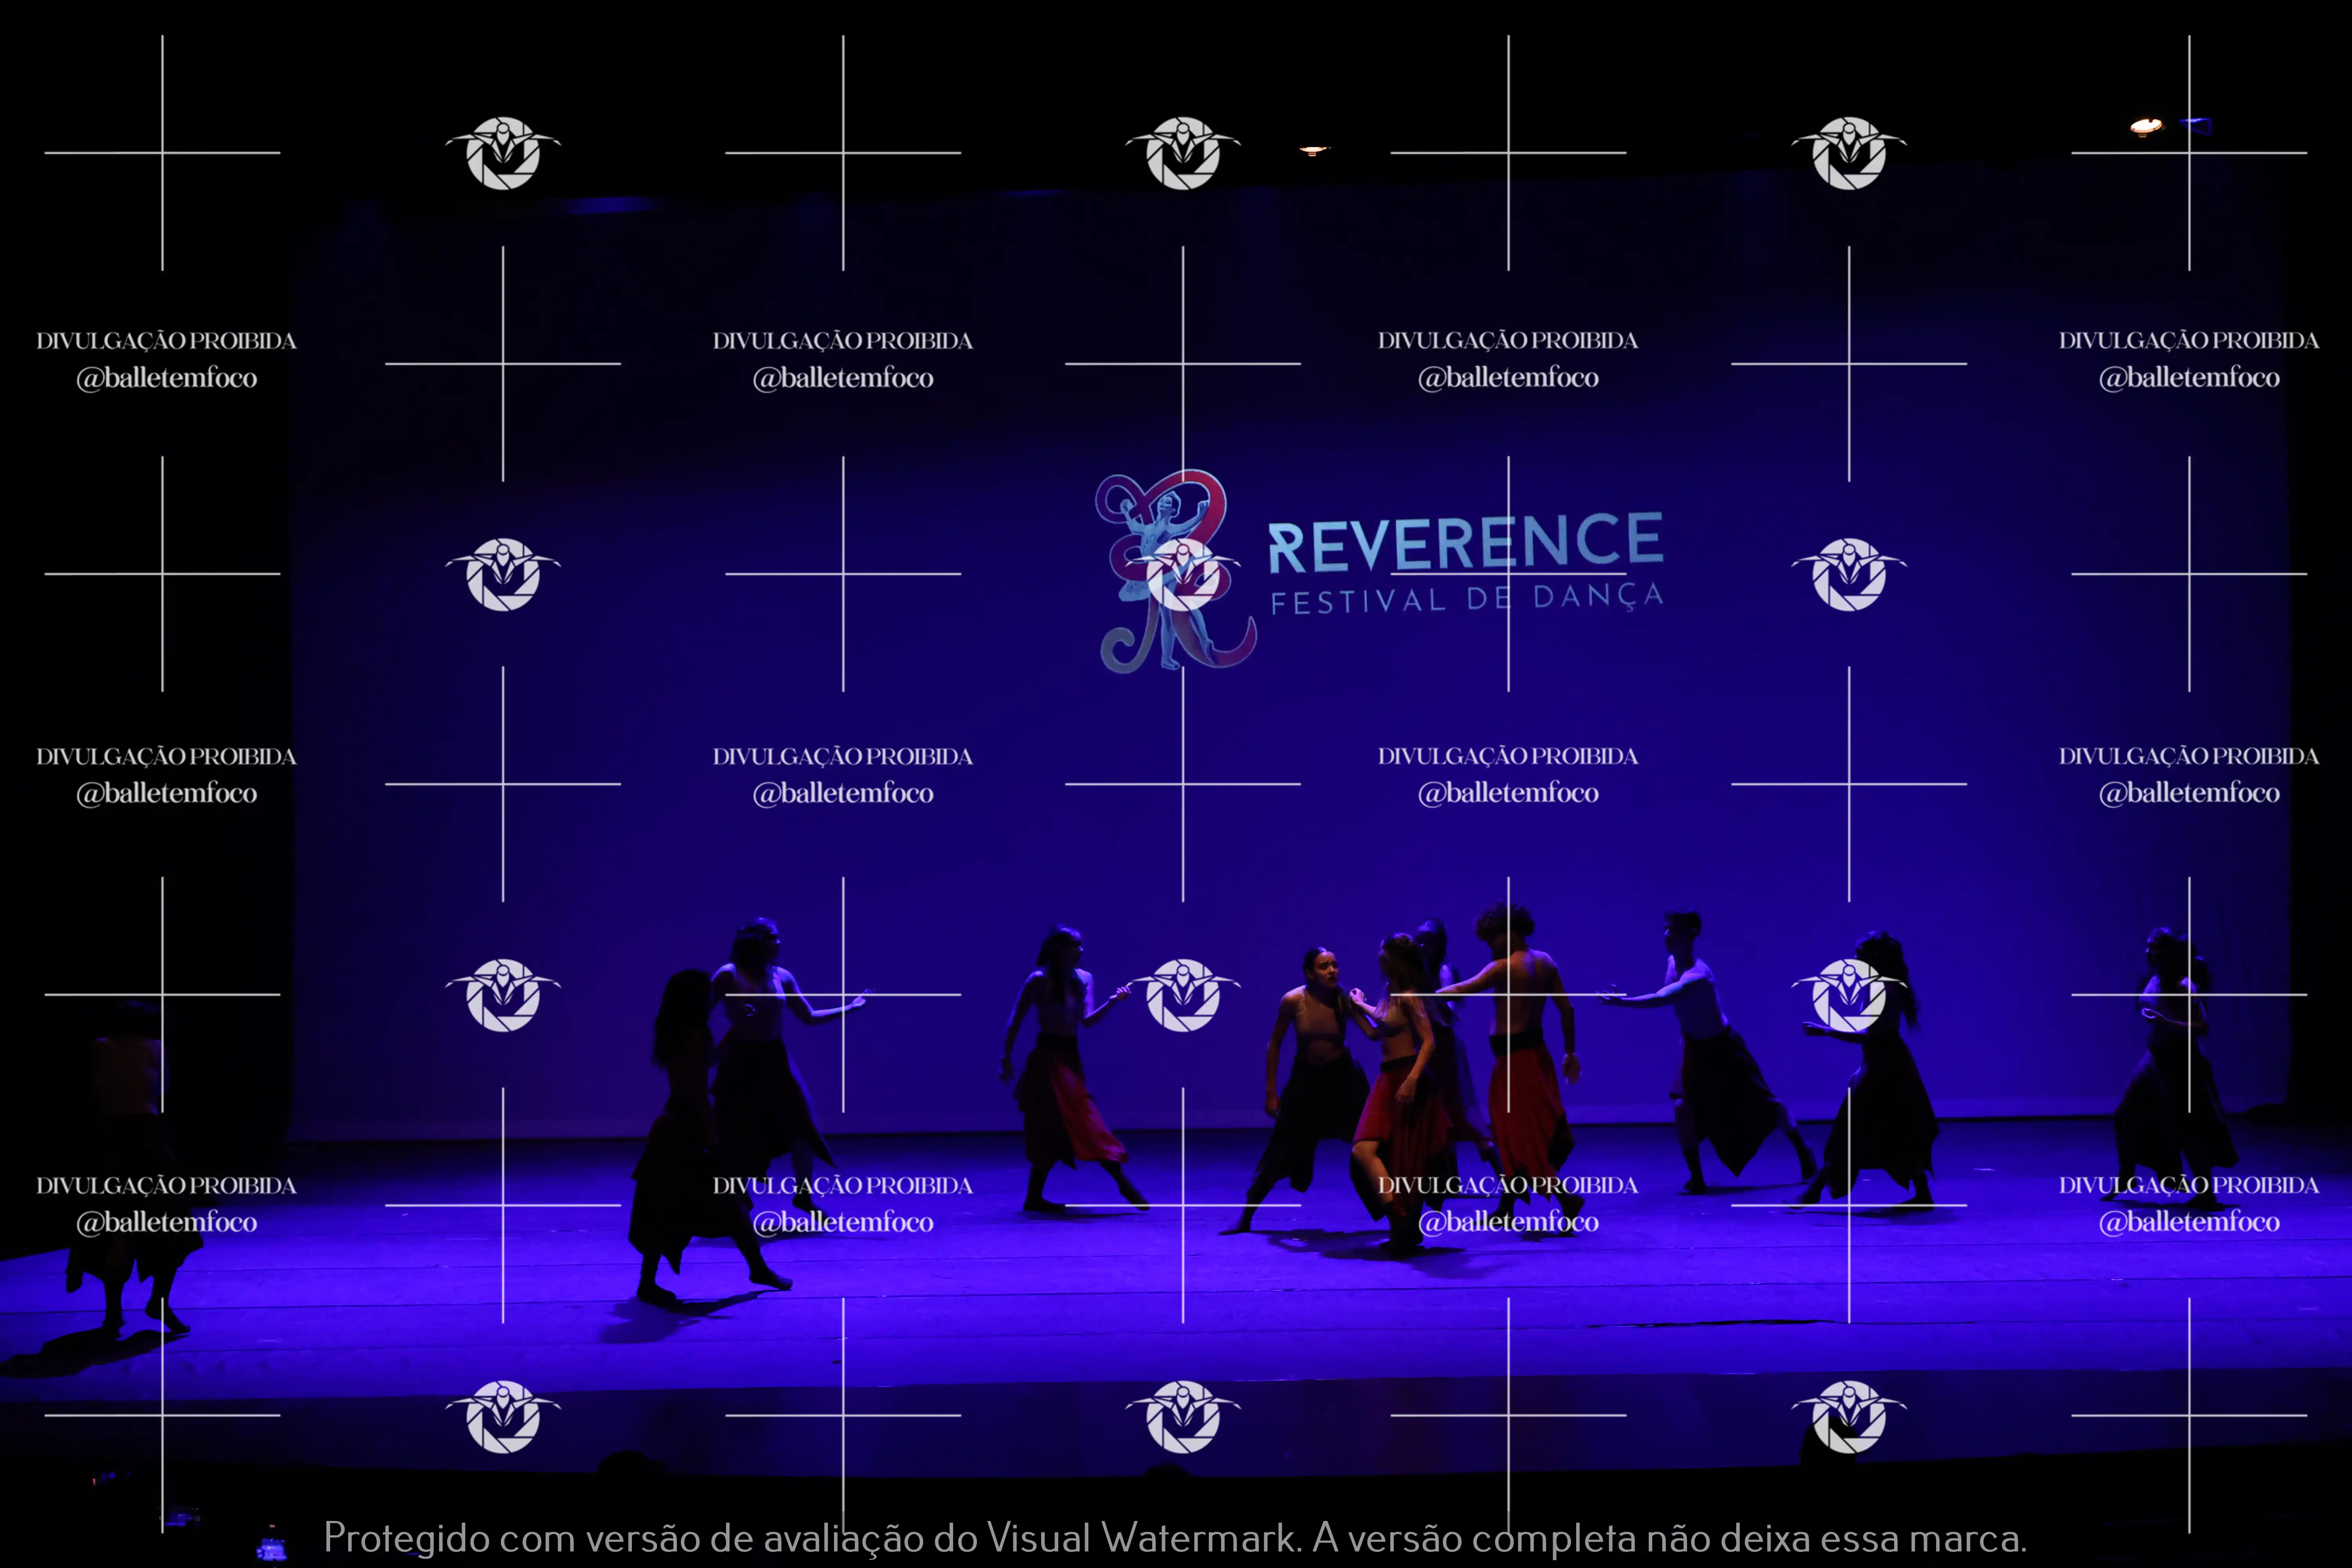Image resolution: width=2352 pixels, height=1568 pixels.
Task: Click the camera watermark logo in top-left corner
Action: [503, 153]
